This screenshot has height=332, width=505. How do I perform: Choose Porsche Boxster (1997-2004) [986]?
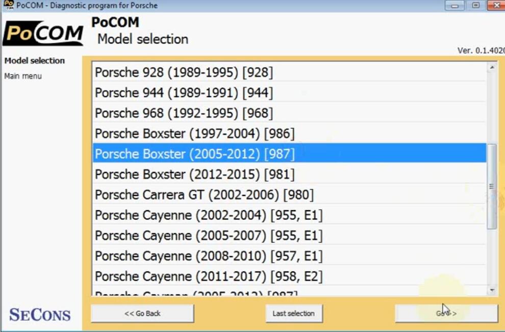point(289,133)
